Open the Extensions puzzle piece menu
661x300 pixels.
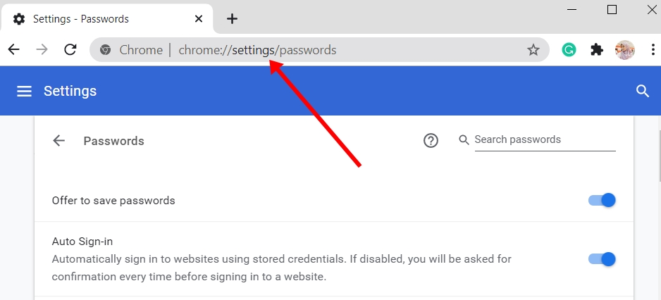(597, 50)
